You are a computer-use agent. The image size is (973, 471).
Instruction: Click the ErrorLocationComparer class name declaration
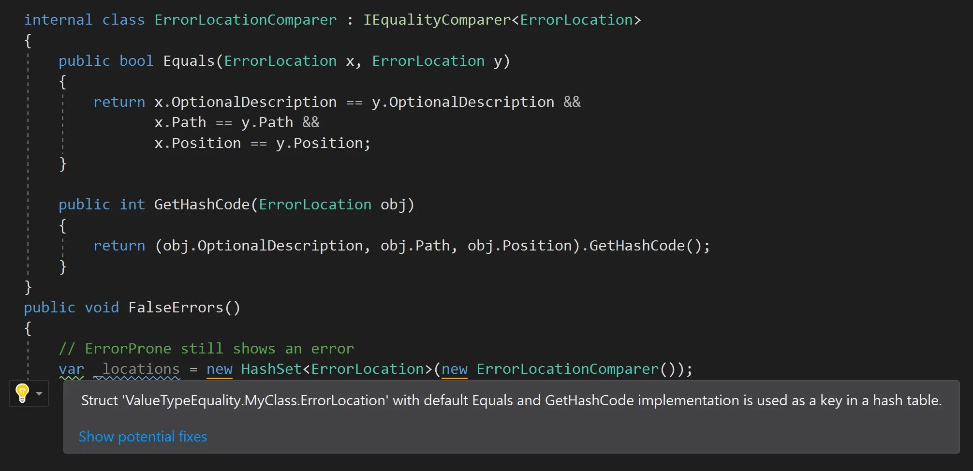coord(245,20)
